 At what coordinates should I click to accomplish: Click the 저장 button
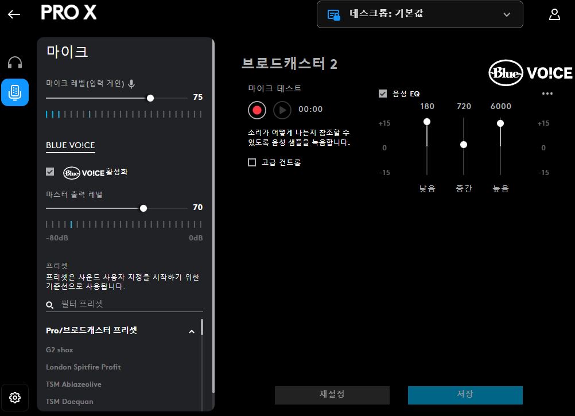(x=465, y=395)
